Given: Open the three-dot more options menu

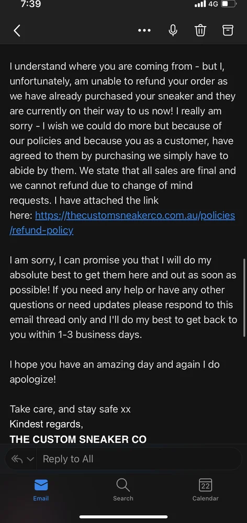Looking at the screenshot, I should 144,30.
